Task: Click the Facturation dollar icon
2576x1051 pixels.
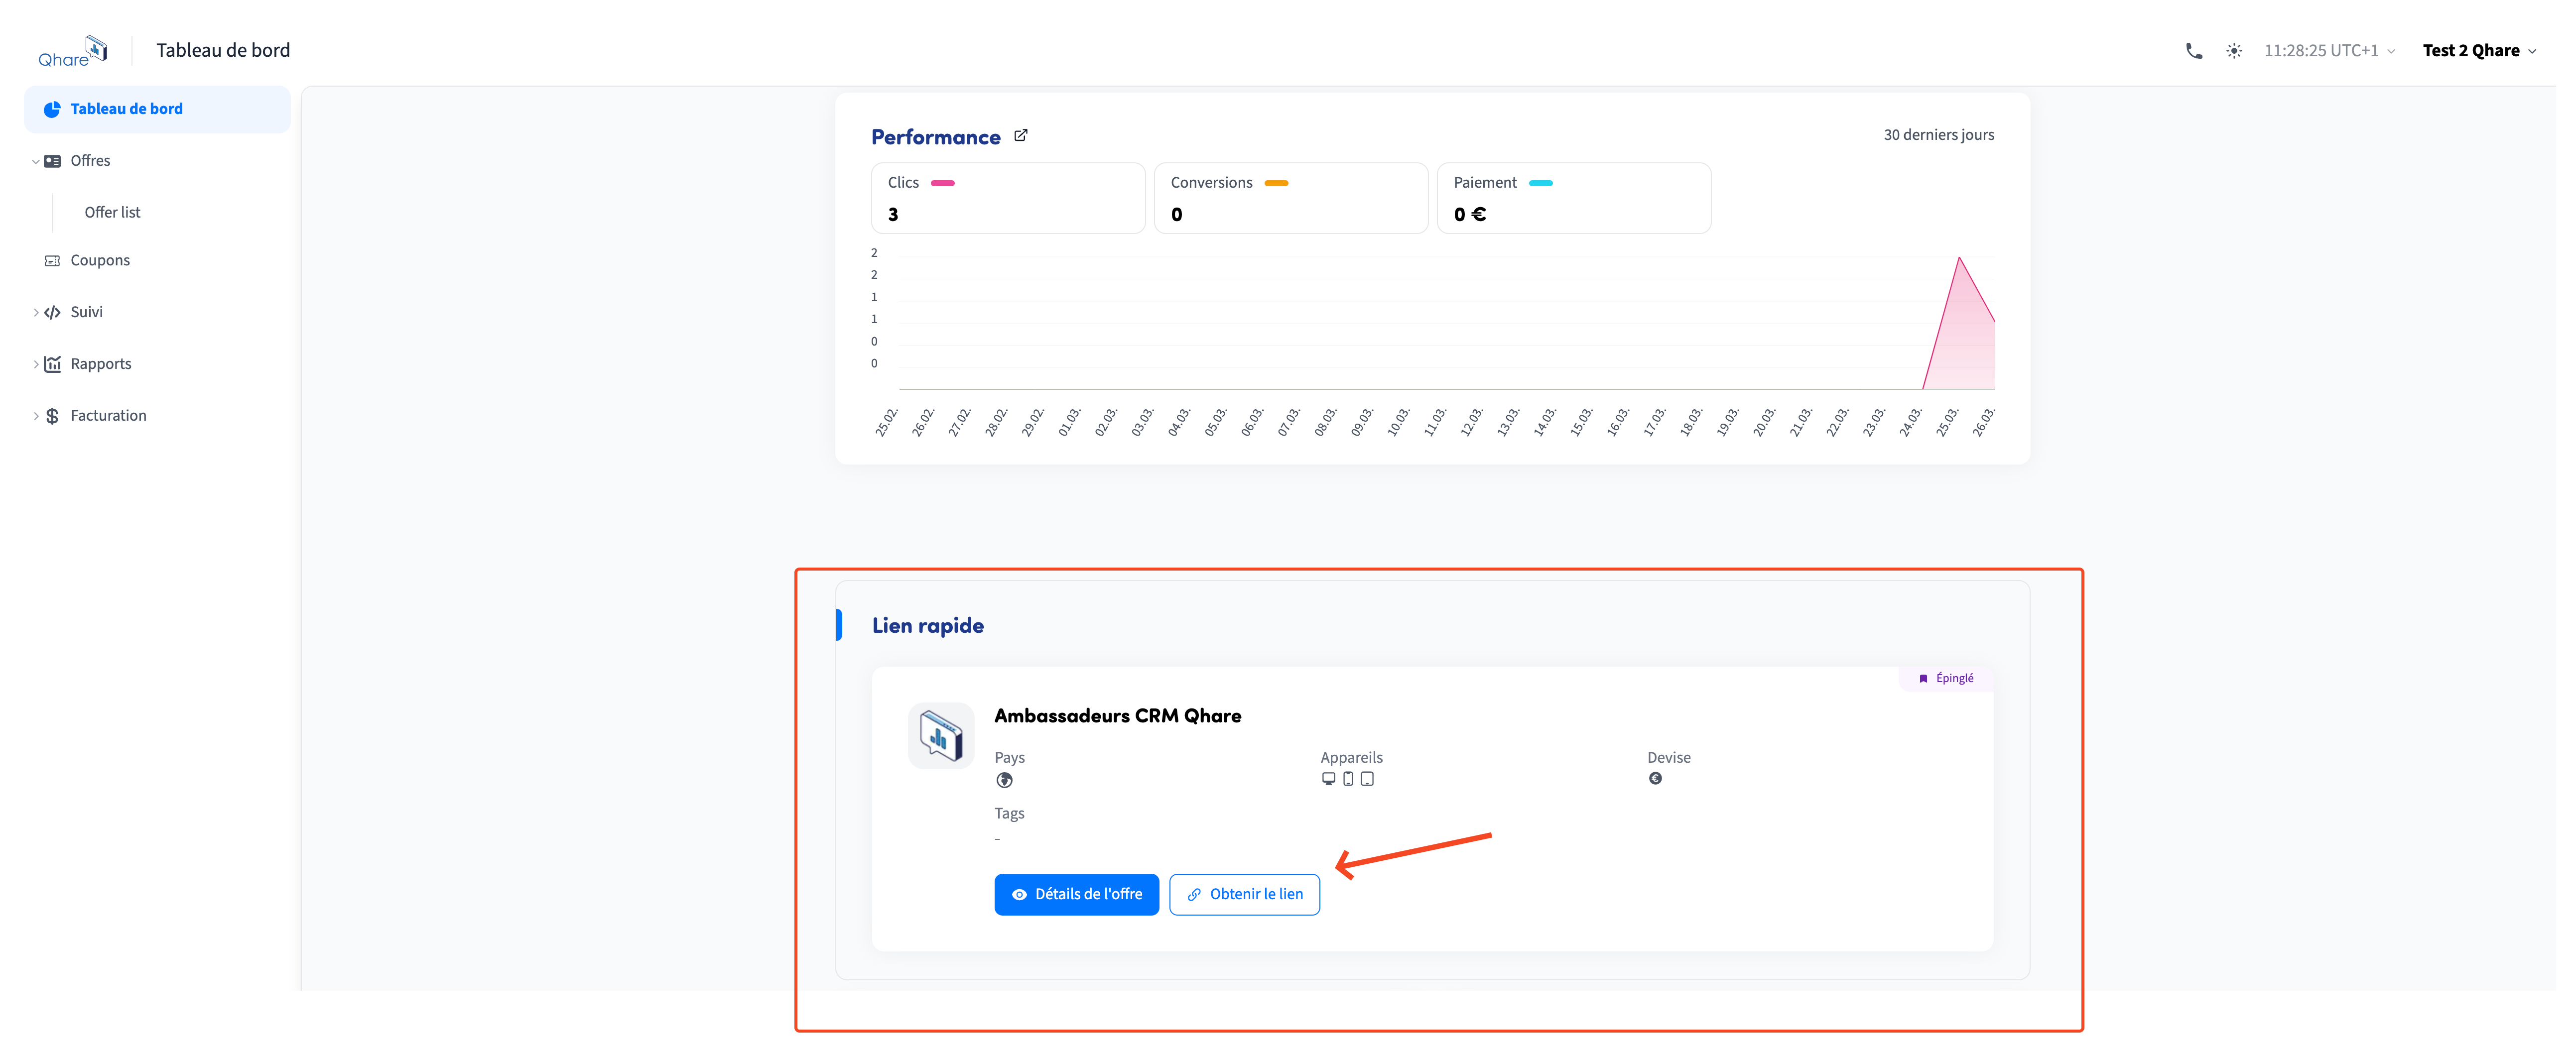Action: pyautogui.click(x=53, y=416)
